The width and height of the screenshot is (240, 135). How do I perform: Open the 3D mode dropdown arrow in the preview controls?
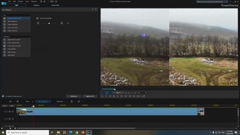pos(140,96)
